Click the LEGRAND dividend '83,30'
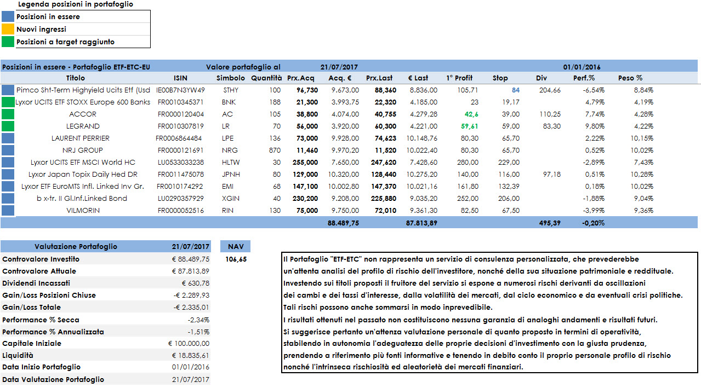 click(x=552, y=126)
